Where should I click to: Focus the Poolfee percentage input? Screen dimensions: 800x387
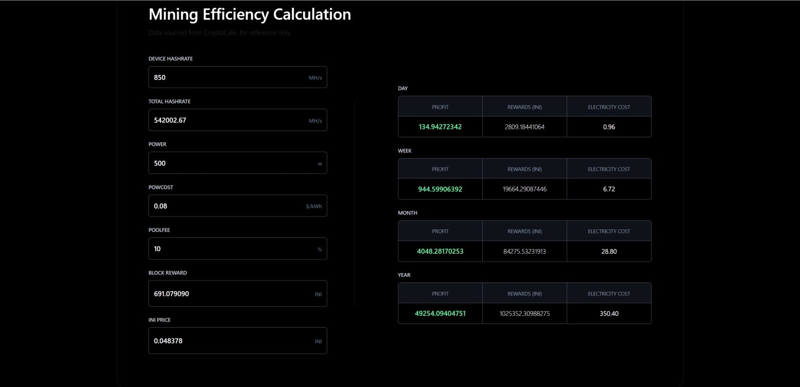229,249
